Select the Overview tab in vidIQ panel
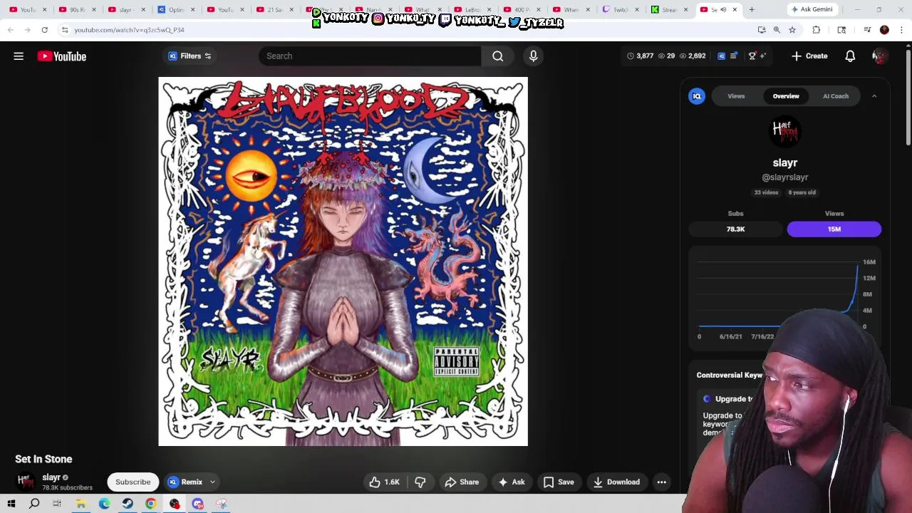The height and width of the screenshot is (513, 912). [x=786, y=96]
